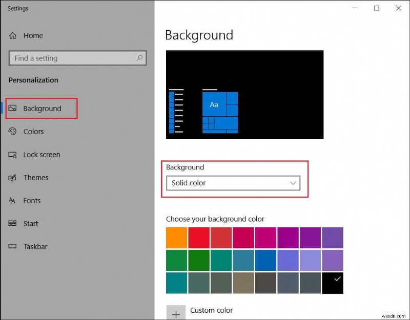
Task: Select the Background sidebar icon
Action: 13,108
